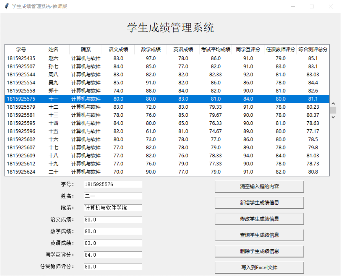Click the 任课教师评分 column header
The width and height of the screenshot is (341, 276).
click(280, 50)
